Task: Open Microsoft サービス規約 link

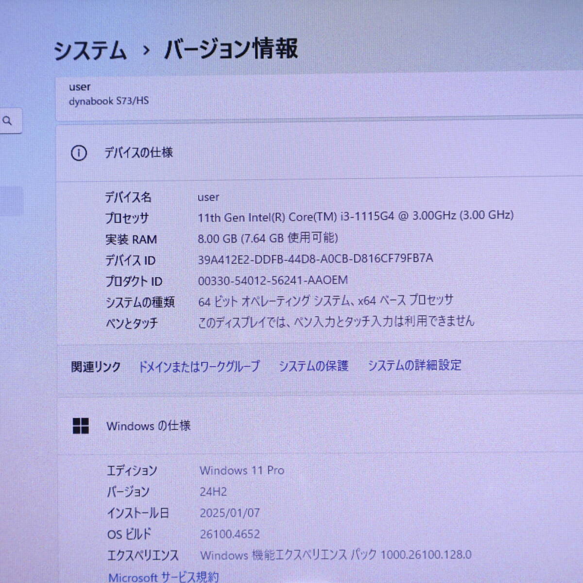Action: [x=163, y=577]
